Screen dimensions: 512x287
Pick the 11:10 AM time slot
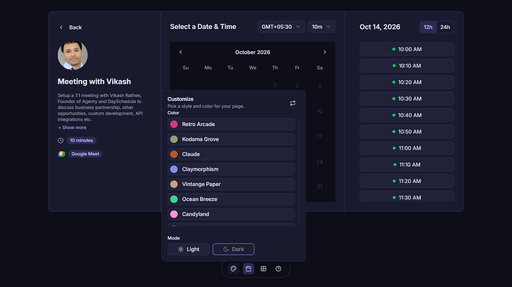[407, 165]
